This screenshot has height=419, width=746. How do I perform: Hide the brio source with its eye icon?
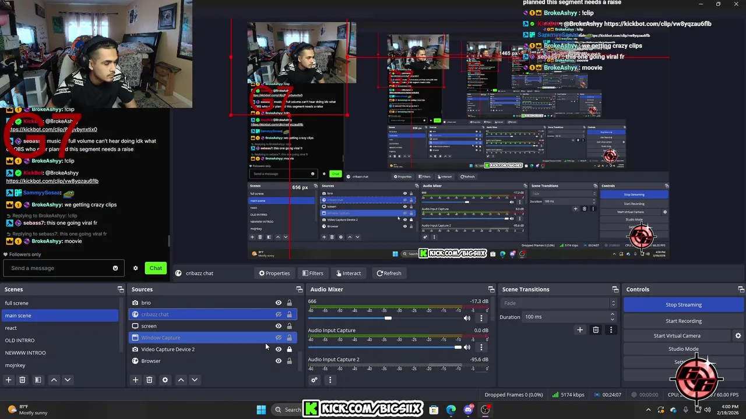(x=279, y=303)
